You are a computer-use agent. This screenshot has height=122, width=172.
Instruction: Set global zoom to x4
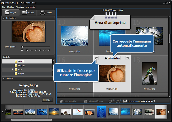click(44, 50)
